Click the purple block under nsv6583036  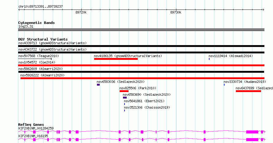point(98,85)
